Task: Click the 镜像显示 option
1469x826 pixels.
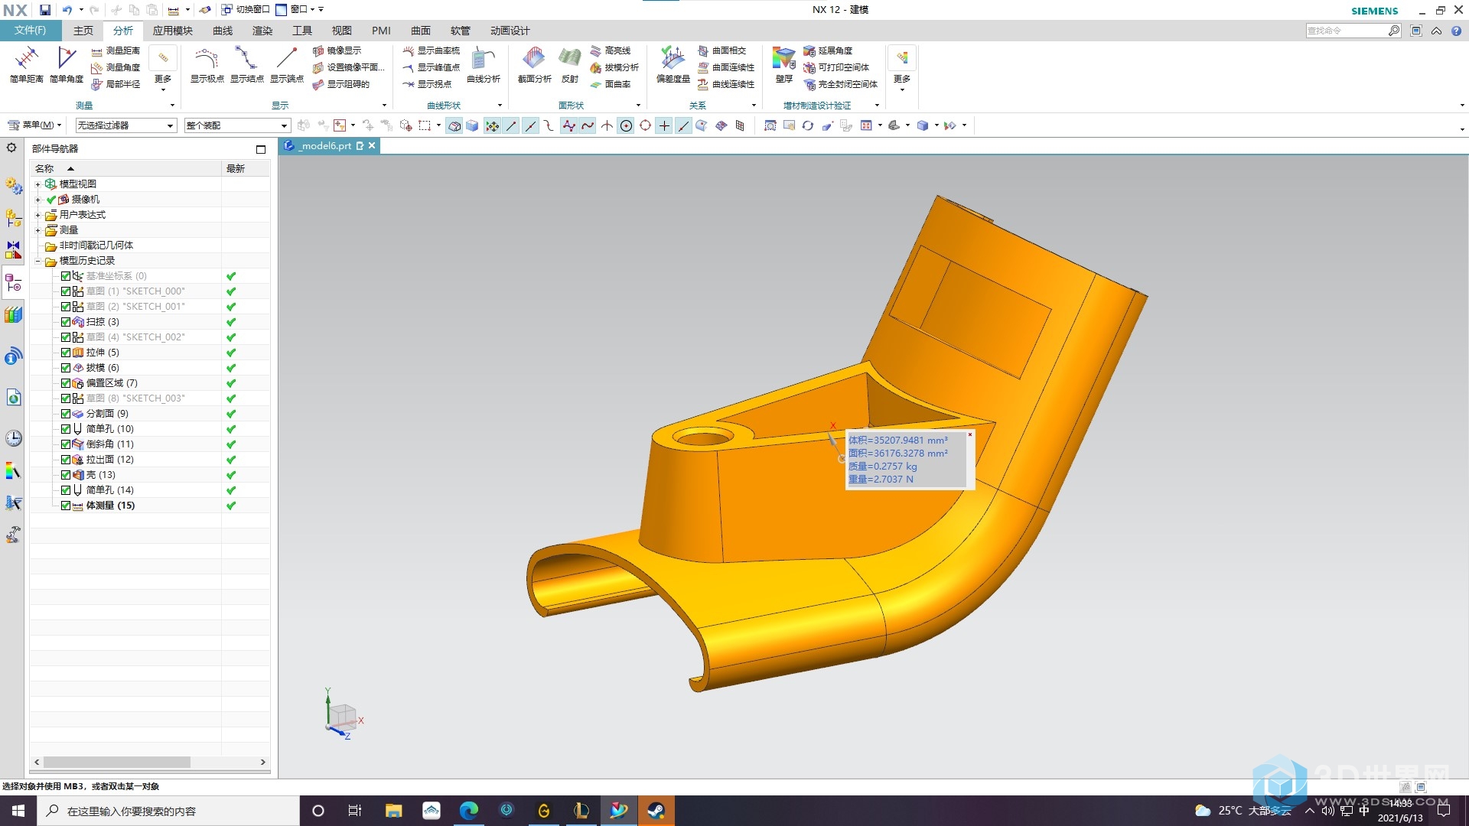Action: [337, 50]
